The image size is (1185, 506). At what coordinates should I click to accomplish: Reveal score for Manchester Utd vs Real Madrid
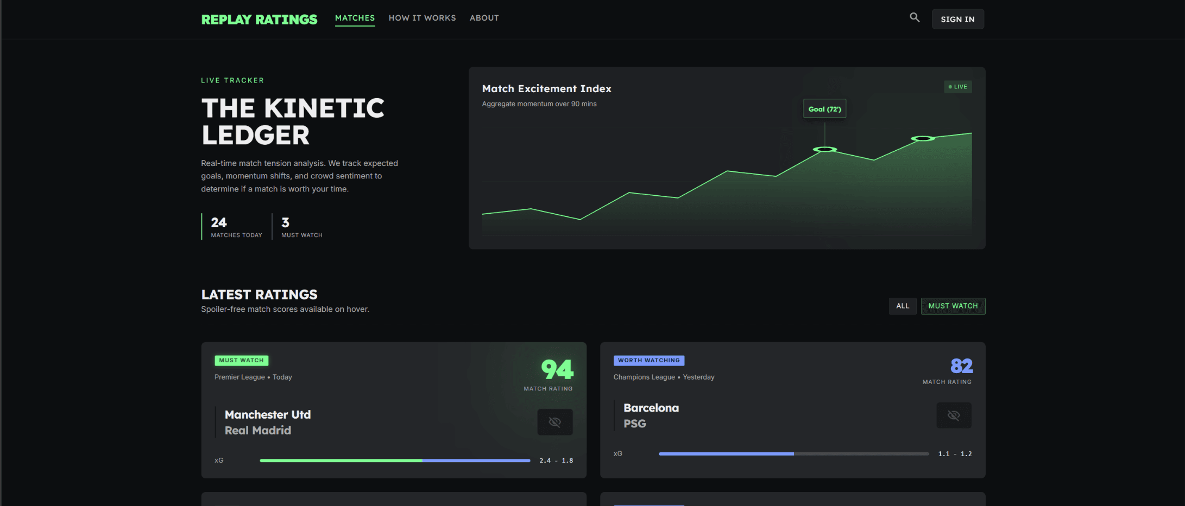(x=554, y=422)
